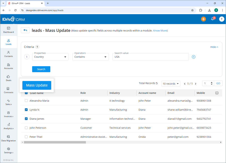This screenshot has height=163, width=226.
Task: Click the orange add record icon
Action: 203,19
